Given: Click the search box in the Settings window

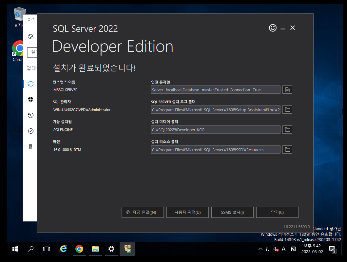Looking at the screenshot, I should pyautogui.click(x=32, y=52).
